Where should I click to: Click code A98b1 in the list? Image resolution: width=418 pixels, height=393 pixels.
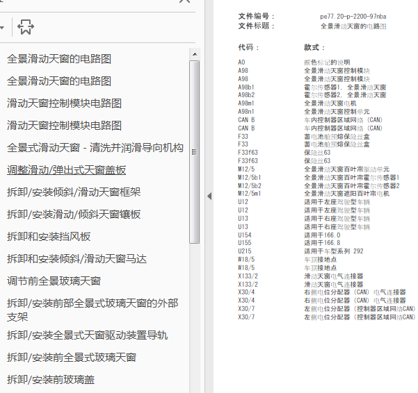[246, 87]
